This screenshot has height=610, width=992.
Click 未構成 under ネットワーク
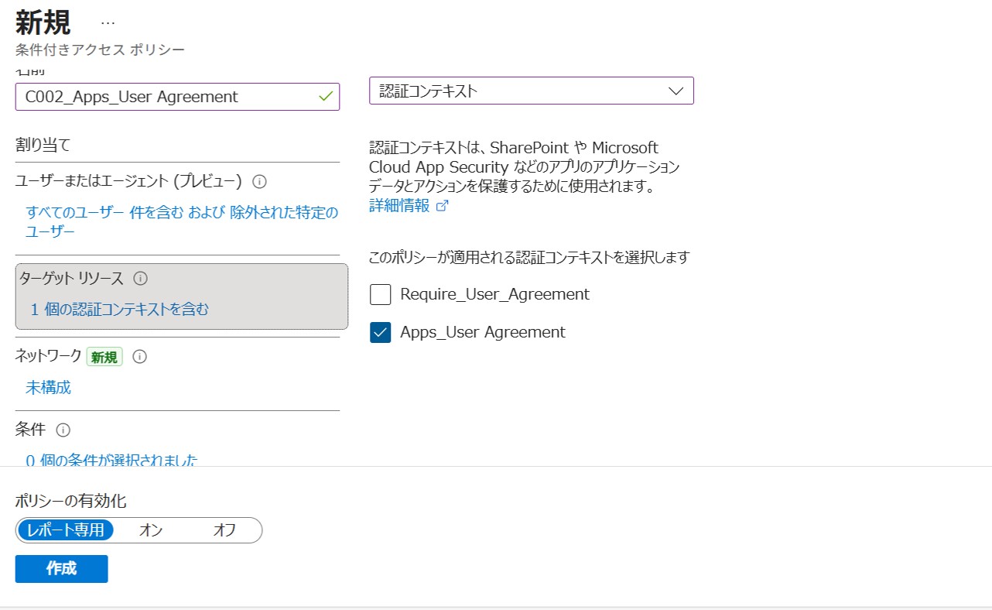[x=48, y=388]
